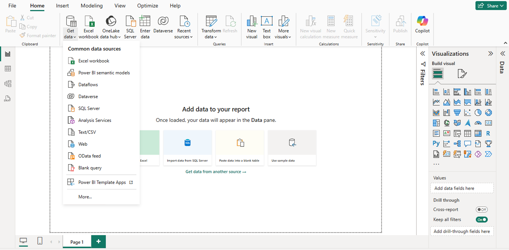Click the Share button
The height and width of the screenshot is (250, 509).
pos(491,6)
